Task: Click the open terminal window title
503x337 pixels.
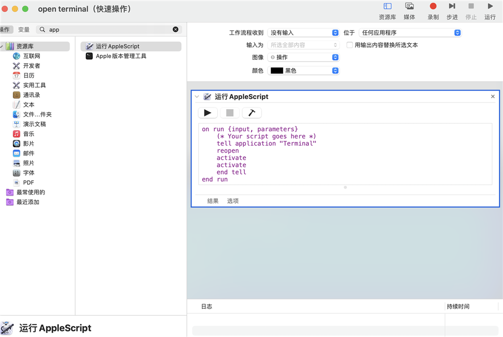Action: pyautogui.click(x=85, y=9)
